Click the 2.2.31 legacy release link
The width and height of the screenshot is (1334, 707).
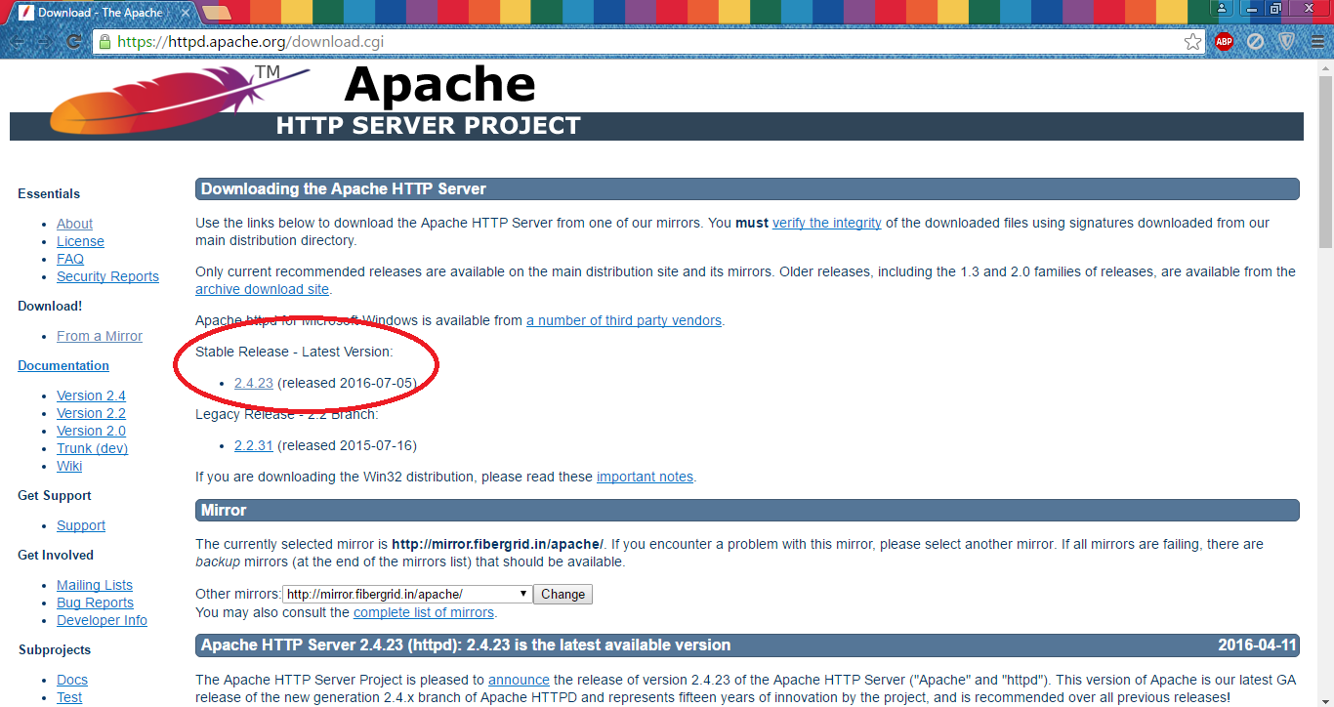(x=254, y=445)
